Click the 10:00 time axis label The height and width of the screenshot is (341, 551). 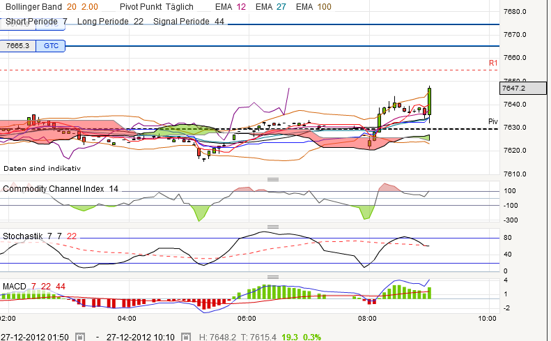click(x=487, y=319)
